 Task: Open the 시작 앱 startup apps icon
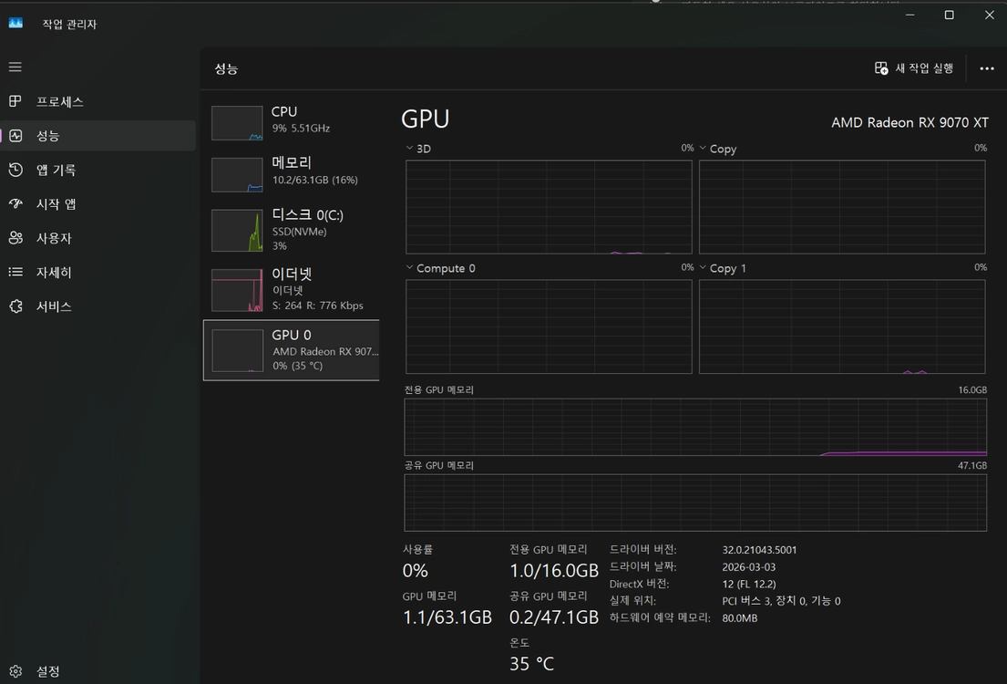[15, 203]
